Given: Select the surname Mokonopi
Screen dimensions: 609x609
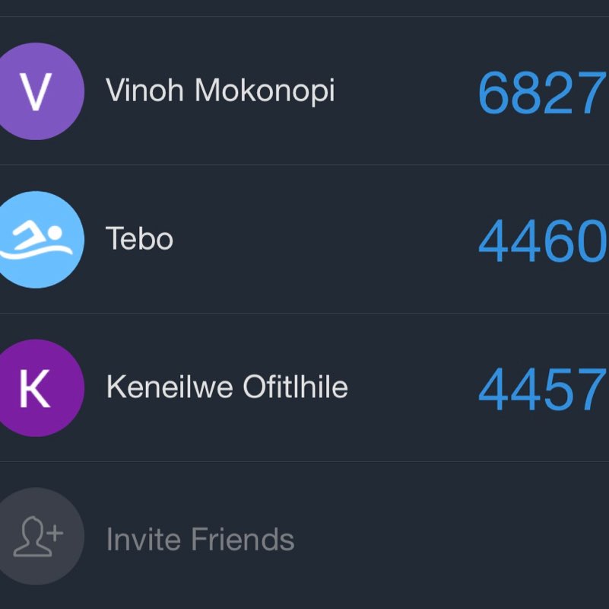Looking at the screenshot, I should (x=265, y=91).
